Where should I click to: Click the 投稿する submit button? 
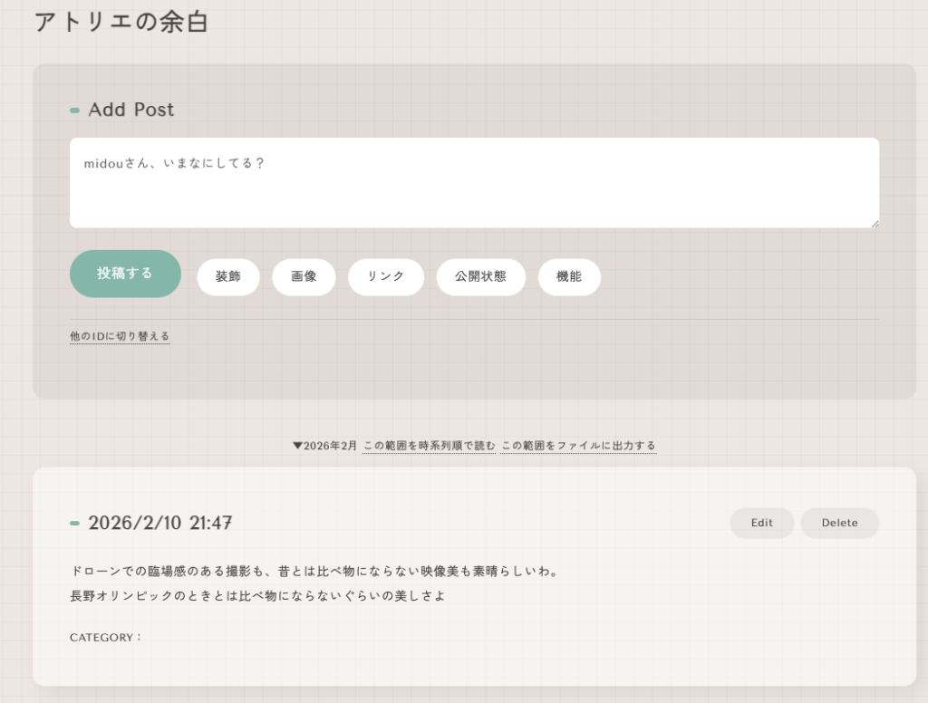click(125, 274)
